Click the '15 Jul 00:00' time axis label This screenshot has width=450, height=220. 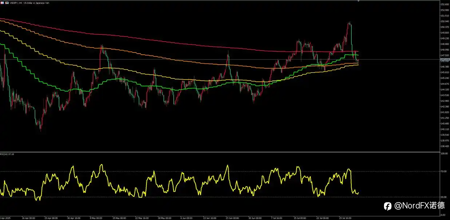coord(301,218)
